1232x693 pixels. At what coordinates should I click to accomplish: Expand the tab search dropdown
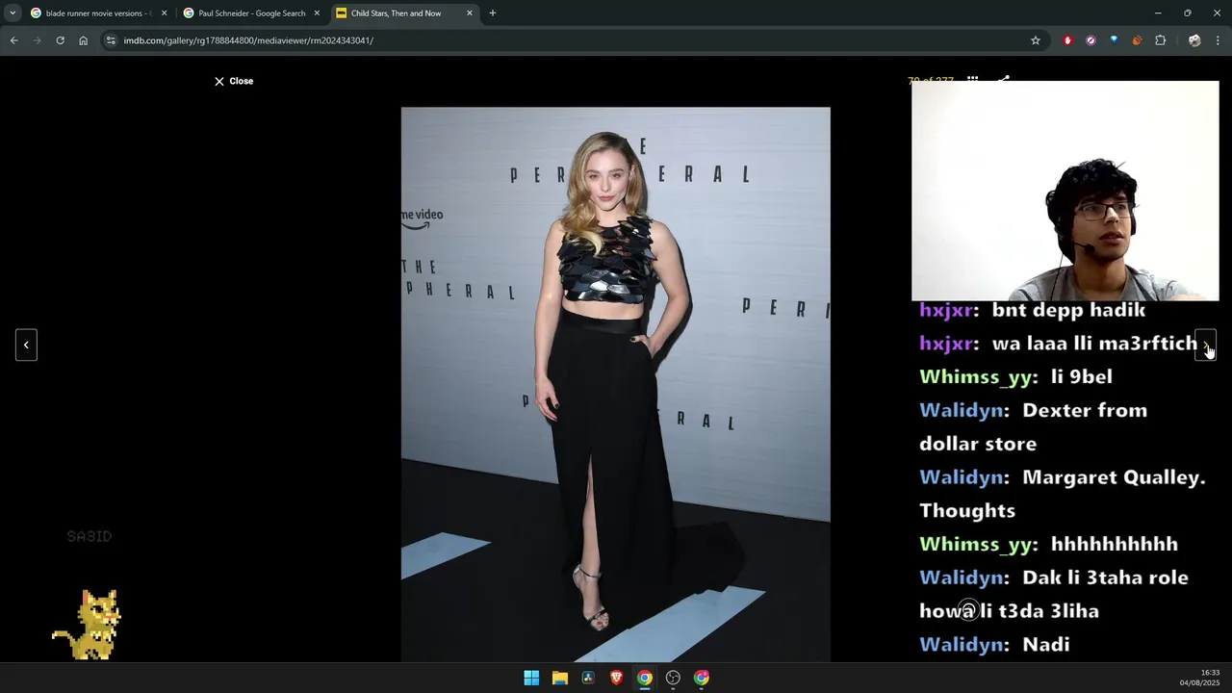(x=13, y=13)
